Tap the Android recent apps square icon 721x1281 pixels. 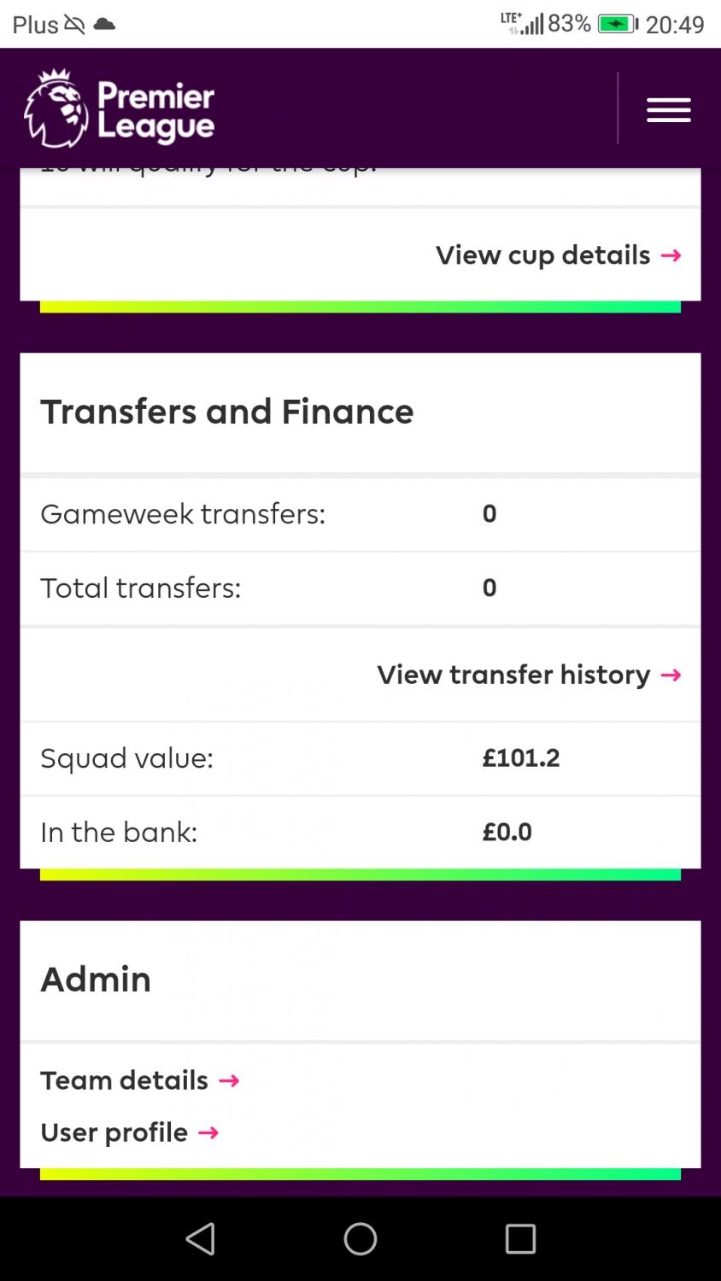(x=520, y=1238)
